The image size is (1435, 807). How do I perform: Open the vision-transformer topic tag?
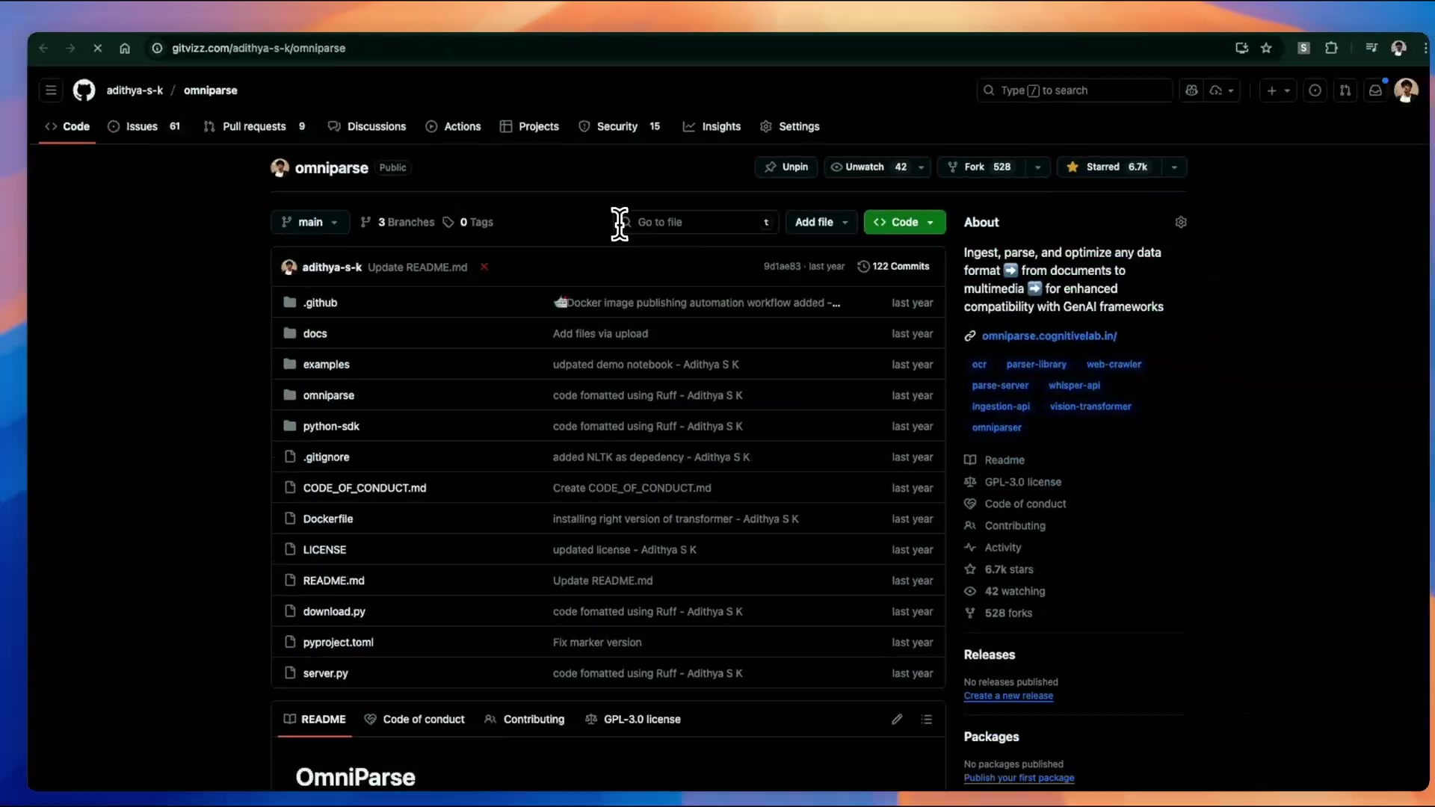click(1090, 406)
